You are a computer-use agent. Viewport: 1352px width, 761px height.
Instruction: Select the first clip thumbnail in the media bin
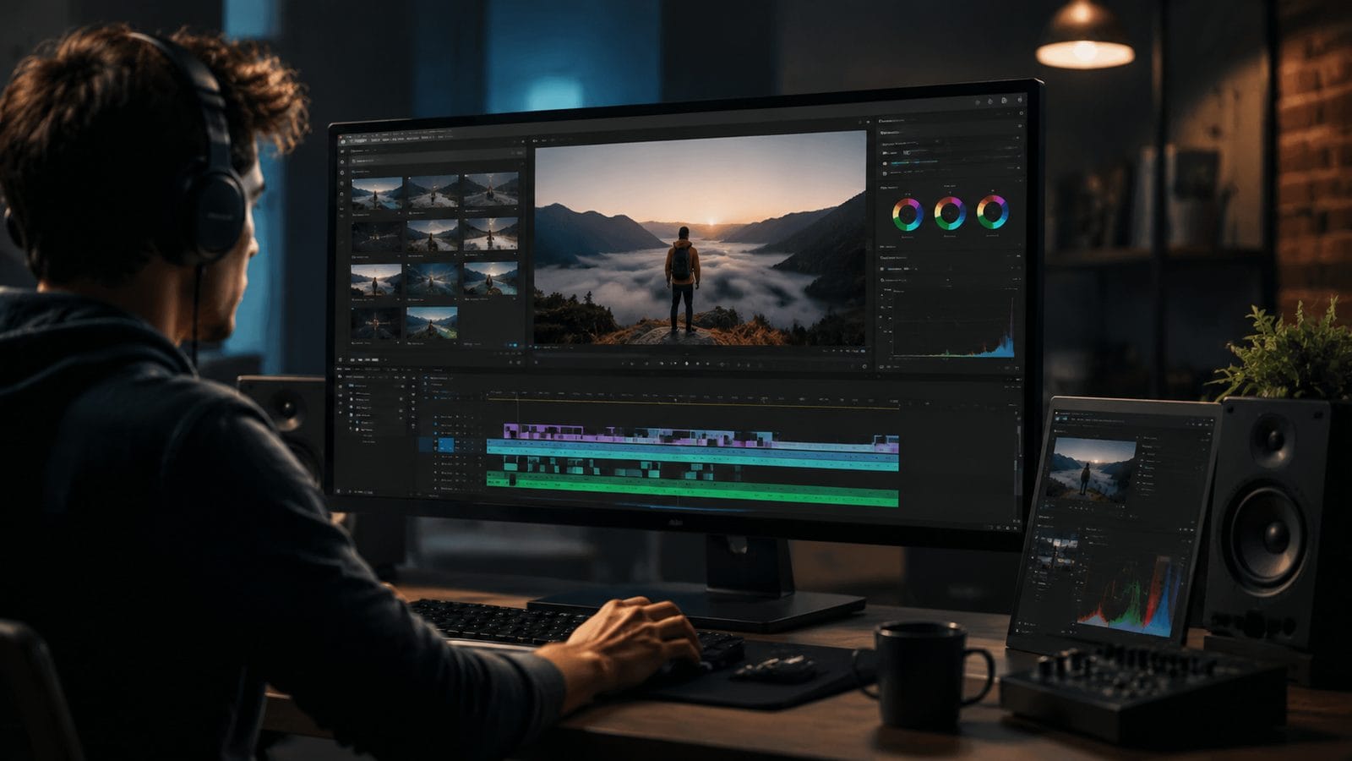point(376,194)
